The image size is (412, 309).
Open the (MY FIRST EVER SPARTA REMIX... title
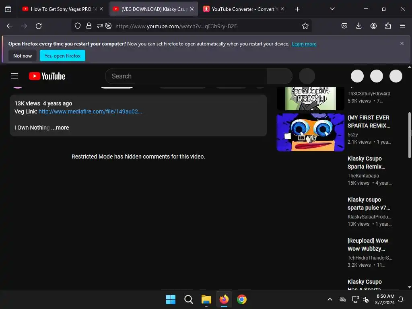coord(369,122)
